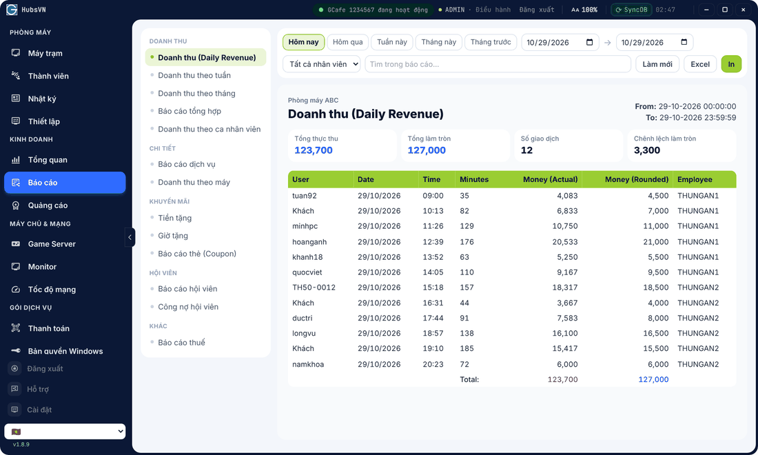Click the Tốc độ mạng gauge icon
The width and height of the screenshot is (758, 455).
pyautogui.click(x=16, y=289)
